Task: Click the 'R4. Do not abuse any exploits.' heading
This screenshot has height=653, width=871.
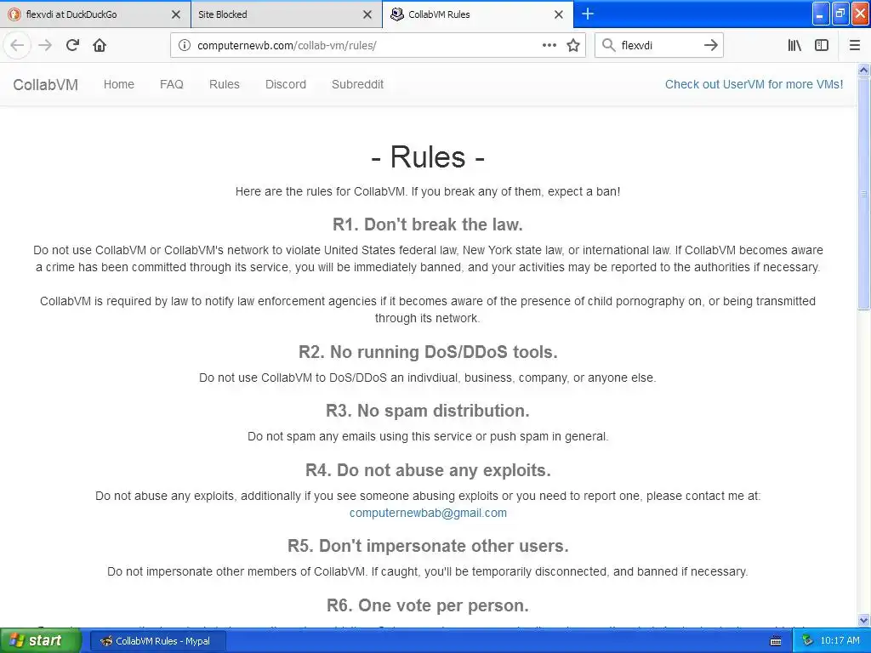Action: coord(428,470)
